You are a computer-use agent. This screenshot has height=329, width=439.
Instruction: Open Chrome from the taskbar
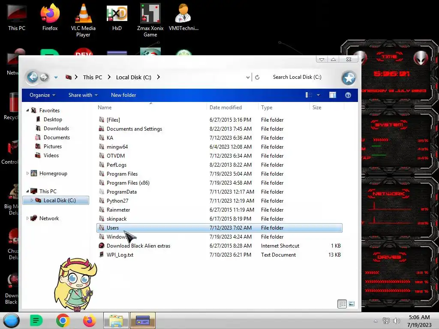pos(63,320)
